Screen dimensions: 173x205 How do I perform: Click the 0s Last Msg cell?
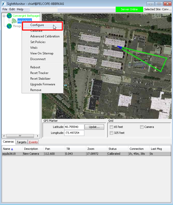pos(160,154)
